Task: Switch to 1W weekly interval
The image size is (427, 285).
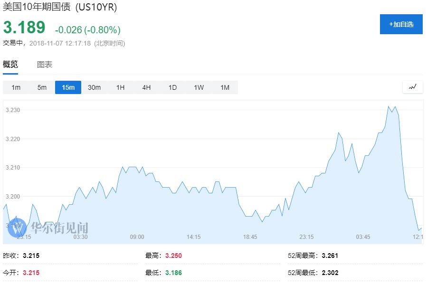Action: point(199,87)
